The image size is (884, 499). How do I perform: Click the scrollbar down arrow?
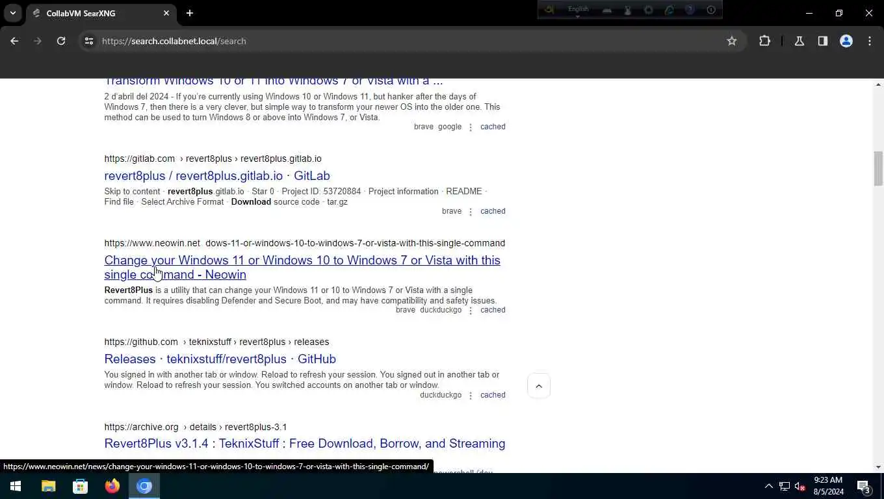coord(878,467)
